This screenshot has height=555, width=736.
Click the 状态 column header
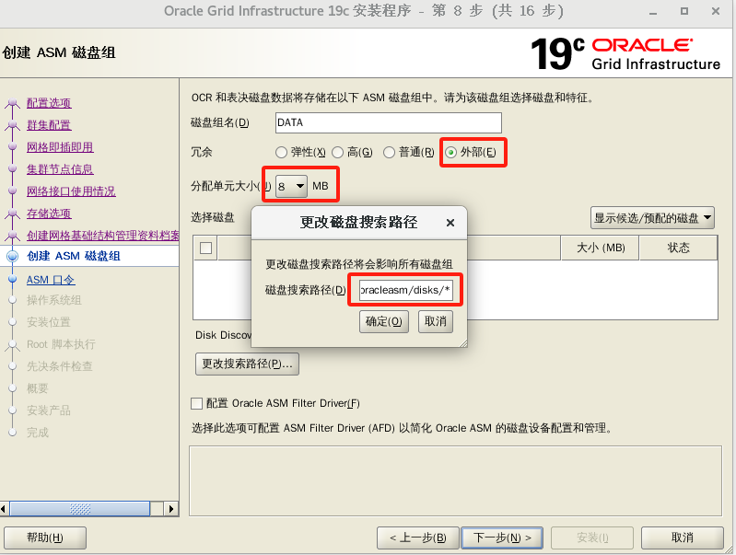coord(678,248)
